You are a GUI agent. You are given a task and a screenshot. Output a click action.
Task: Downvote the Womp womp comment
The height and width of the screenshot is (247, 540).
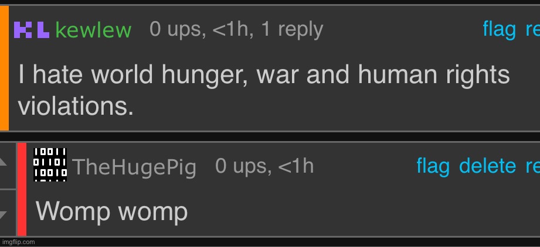pos(8,213)
